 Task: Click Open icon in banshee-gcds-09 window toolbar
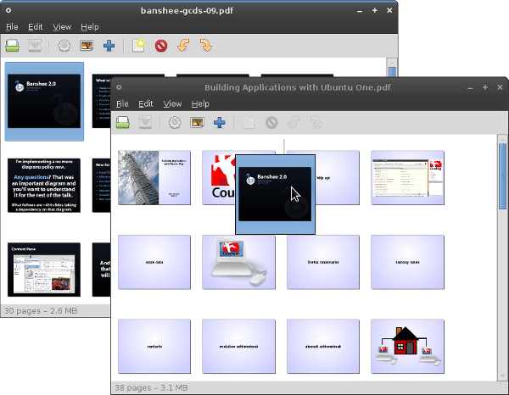click(x=14, y=46)
